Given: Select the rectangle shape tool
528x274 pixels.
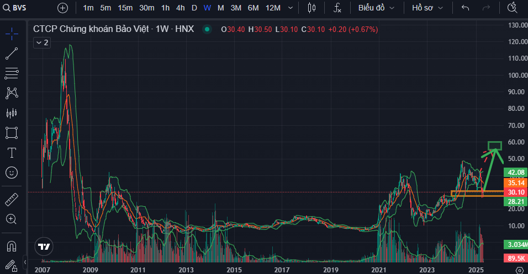Looking at the screenshot, I should (x=12, y=133).
